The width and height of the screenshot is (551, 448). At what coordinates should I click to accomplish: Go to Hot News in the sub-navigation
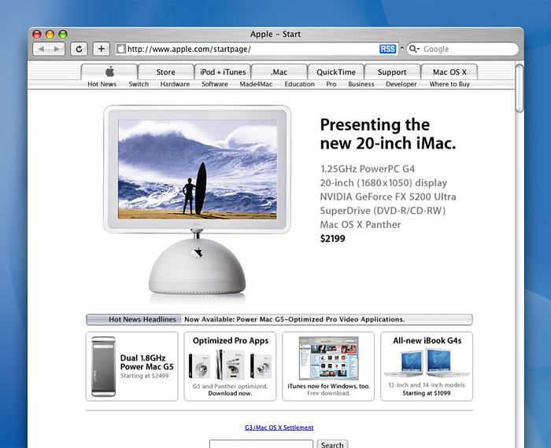point(102,84)
